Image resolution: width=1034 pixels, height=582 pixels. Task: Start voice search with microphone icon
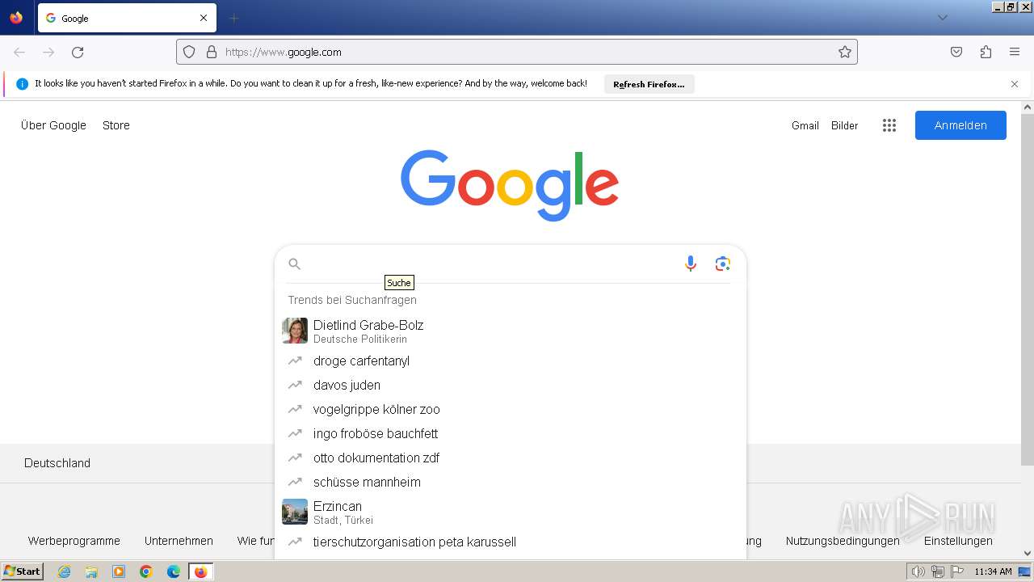pyautogui.click(x=691, y=264)
